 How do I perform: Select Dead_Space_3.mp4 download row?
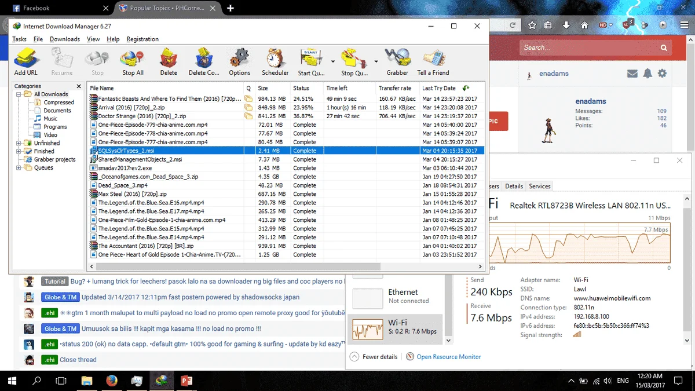[x=287, y=185]
